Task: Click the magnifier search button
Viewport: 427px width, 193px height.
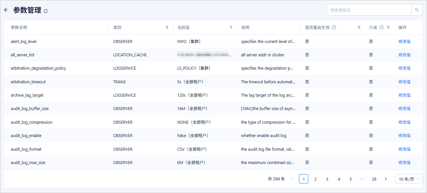Action: pyautogui.click(x=417, y=10)
